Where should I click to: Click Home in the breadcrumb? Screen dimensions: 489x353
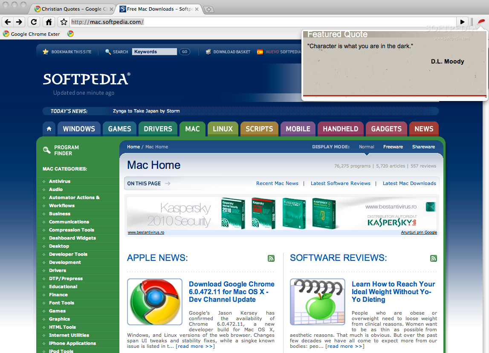(x=133, y=147)
